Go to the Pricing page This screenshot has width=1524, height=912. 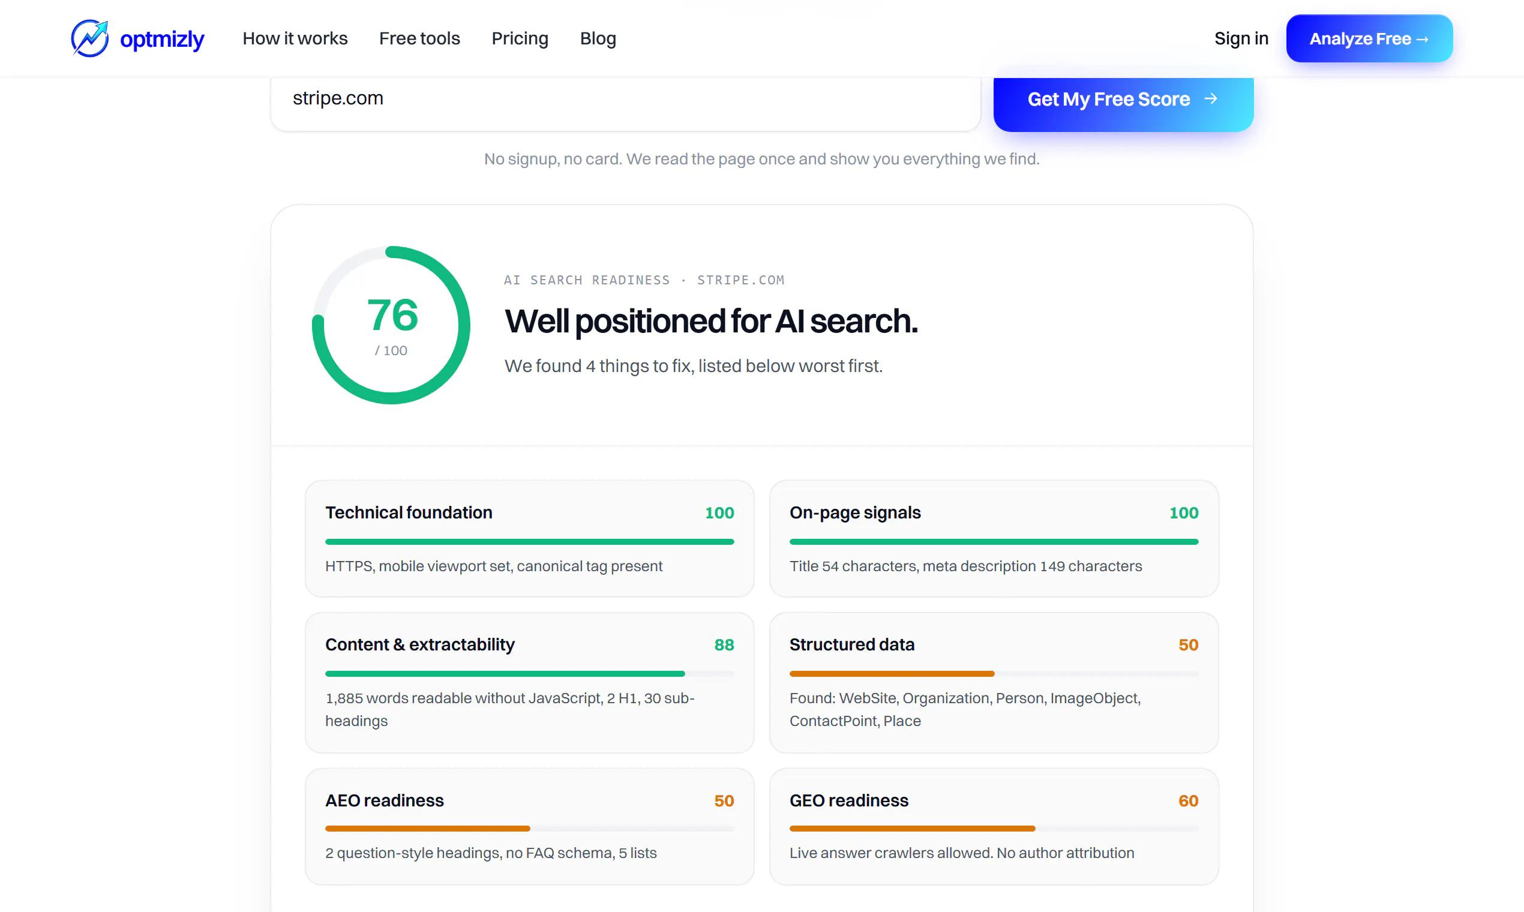coord(520,38)
